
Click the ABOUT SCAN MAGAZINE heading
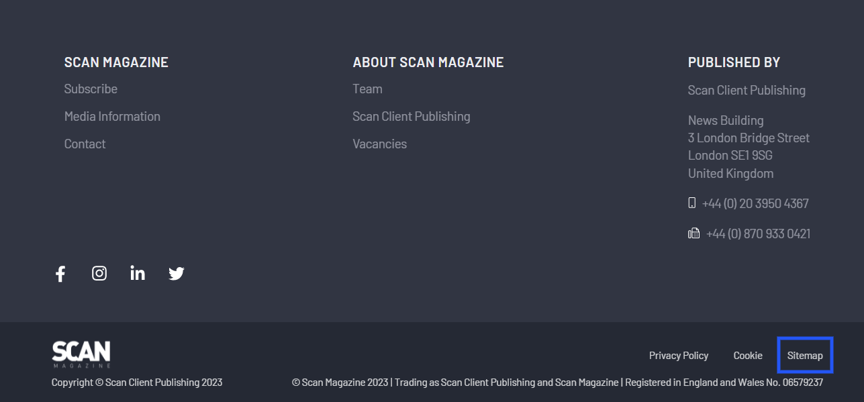428,62
